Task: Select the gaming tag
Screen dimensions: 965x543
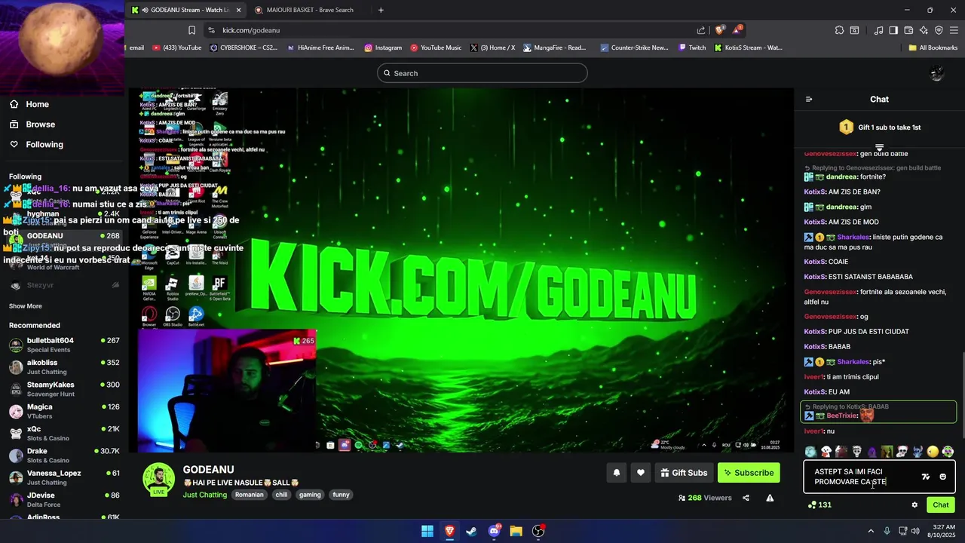Action: click(310, 495)
